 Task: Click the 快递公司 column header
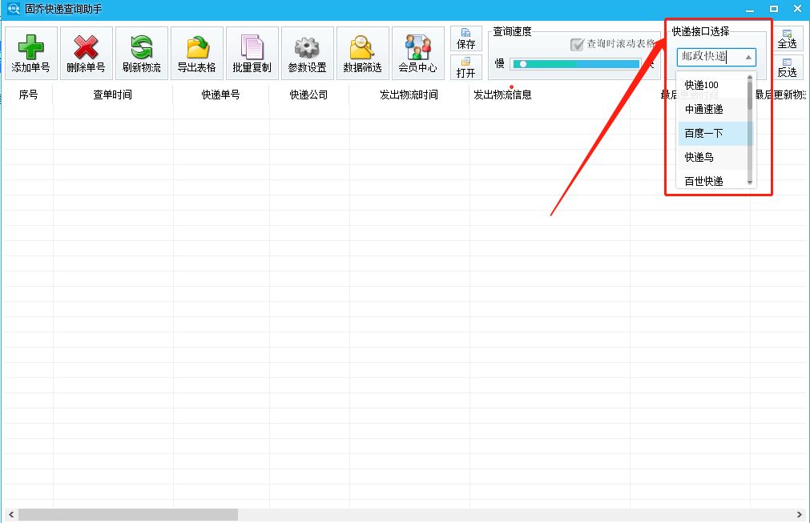(x=308, y=95)
